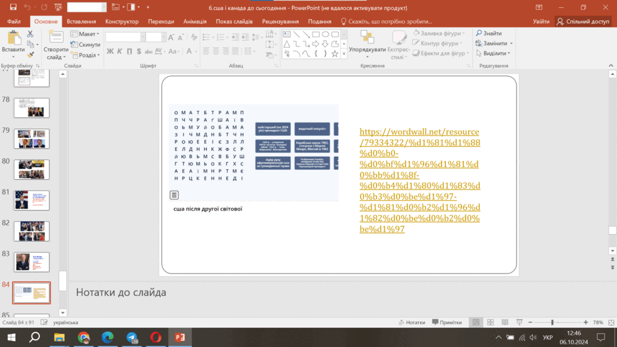617x347 pixels.
Task: Zoom in with the plus button
Action: click(x=585, y=322)
